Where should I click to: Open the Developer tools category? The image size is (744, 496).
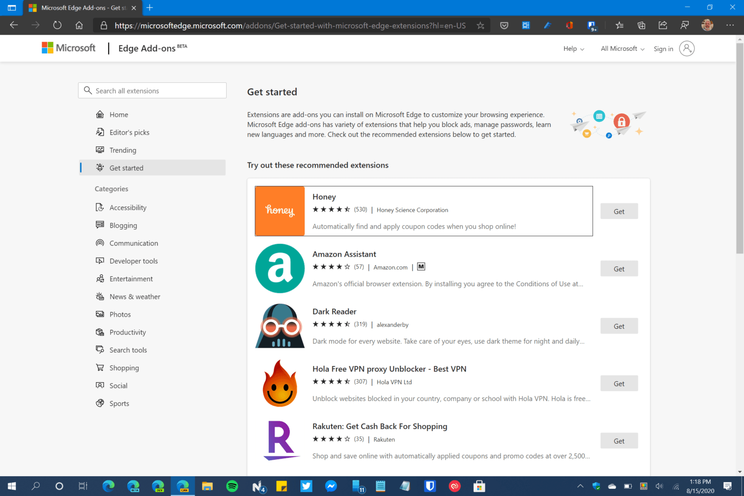[134, 261]
